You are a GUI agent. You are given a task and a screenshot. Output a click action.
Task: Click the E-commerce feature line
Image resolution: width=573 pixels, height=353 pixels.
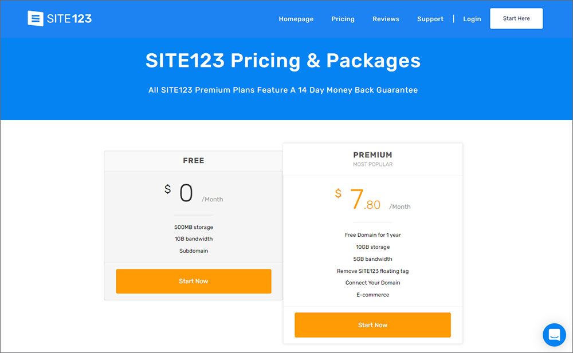coord(372,295)
